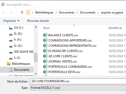The height and width of the screenshot is (94, 126).
Task: Click exports oxygene breadcrumb segment
Action: [x=112, y=12]
